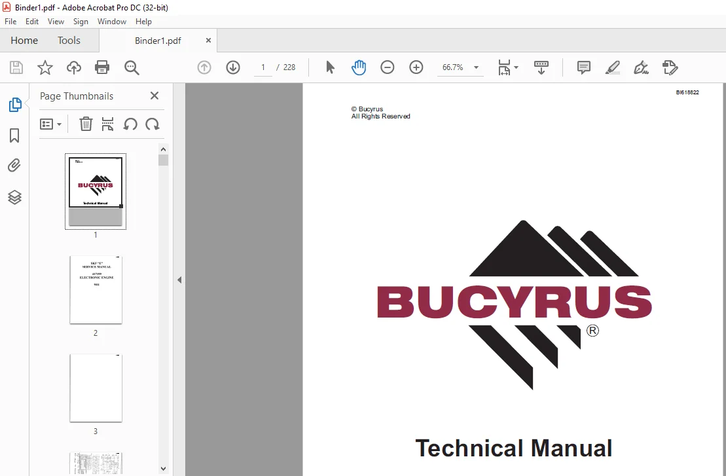Image resolution: width=726 pixels, height=476 pixels.
Task: Go to previous page arrow
Action: 204,67
